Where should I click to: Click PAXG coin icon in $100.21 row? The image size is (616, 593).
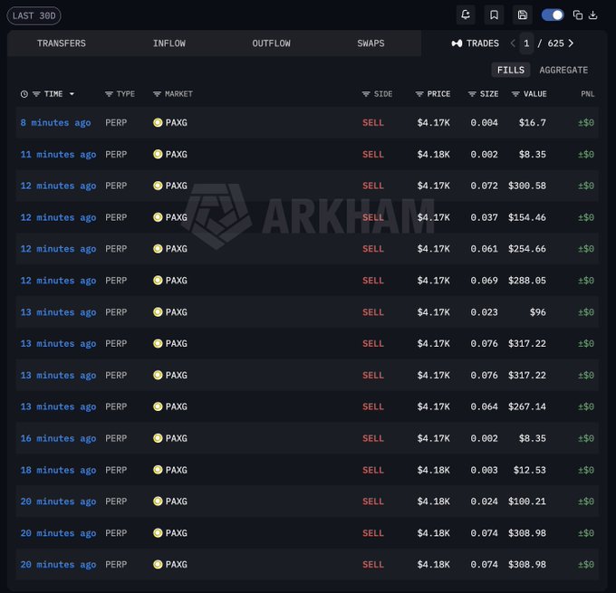pos(158,501)
